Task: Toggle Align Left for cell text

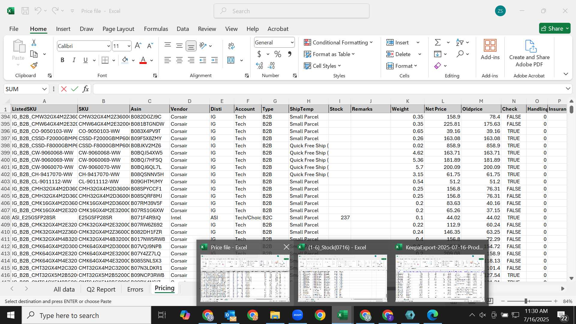Action: (x=168, y=60)
